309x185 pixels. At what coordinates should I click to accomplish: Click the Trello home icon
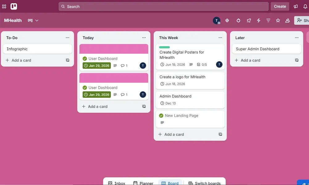point(14,6)
